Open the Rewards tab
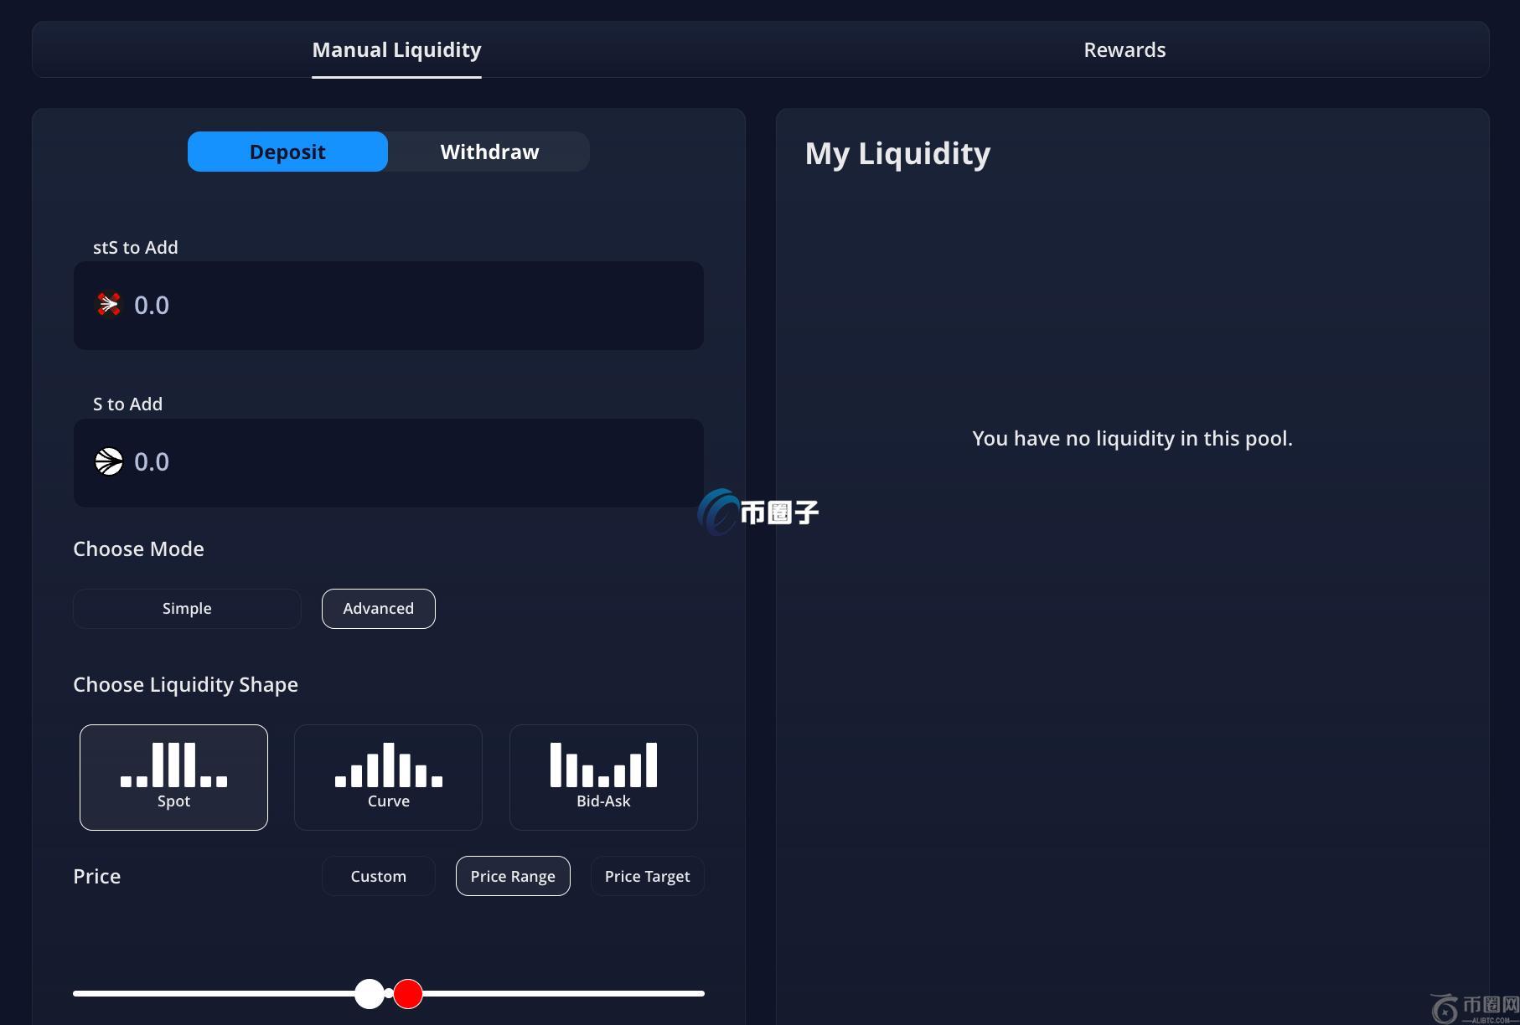This screenshot has height=1025, width=1520. point(1124,50)
